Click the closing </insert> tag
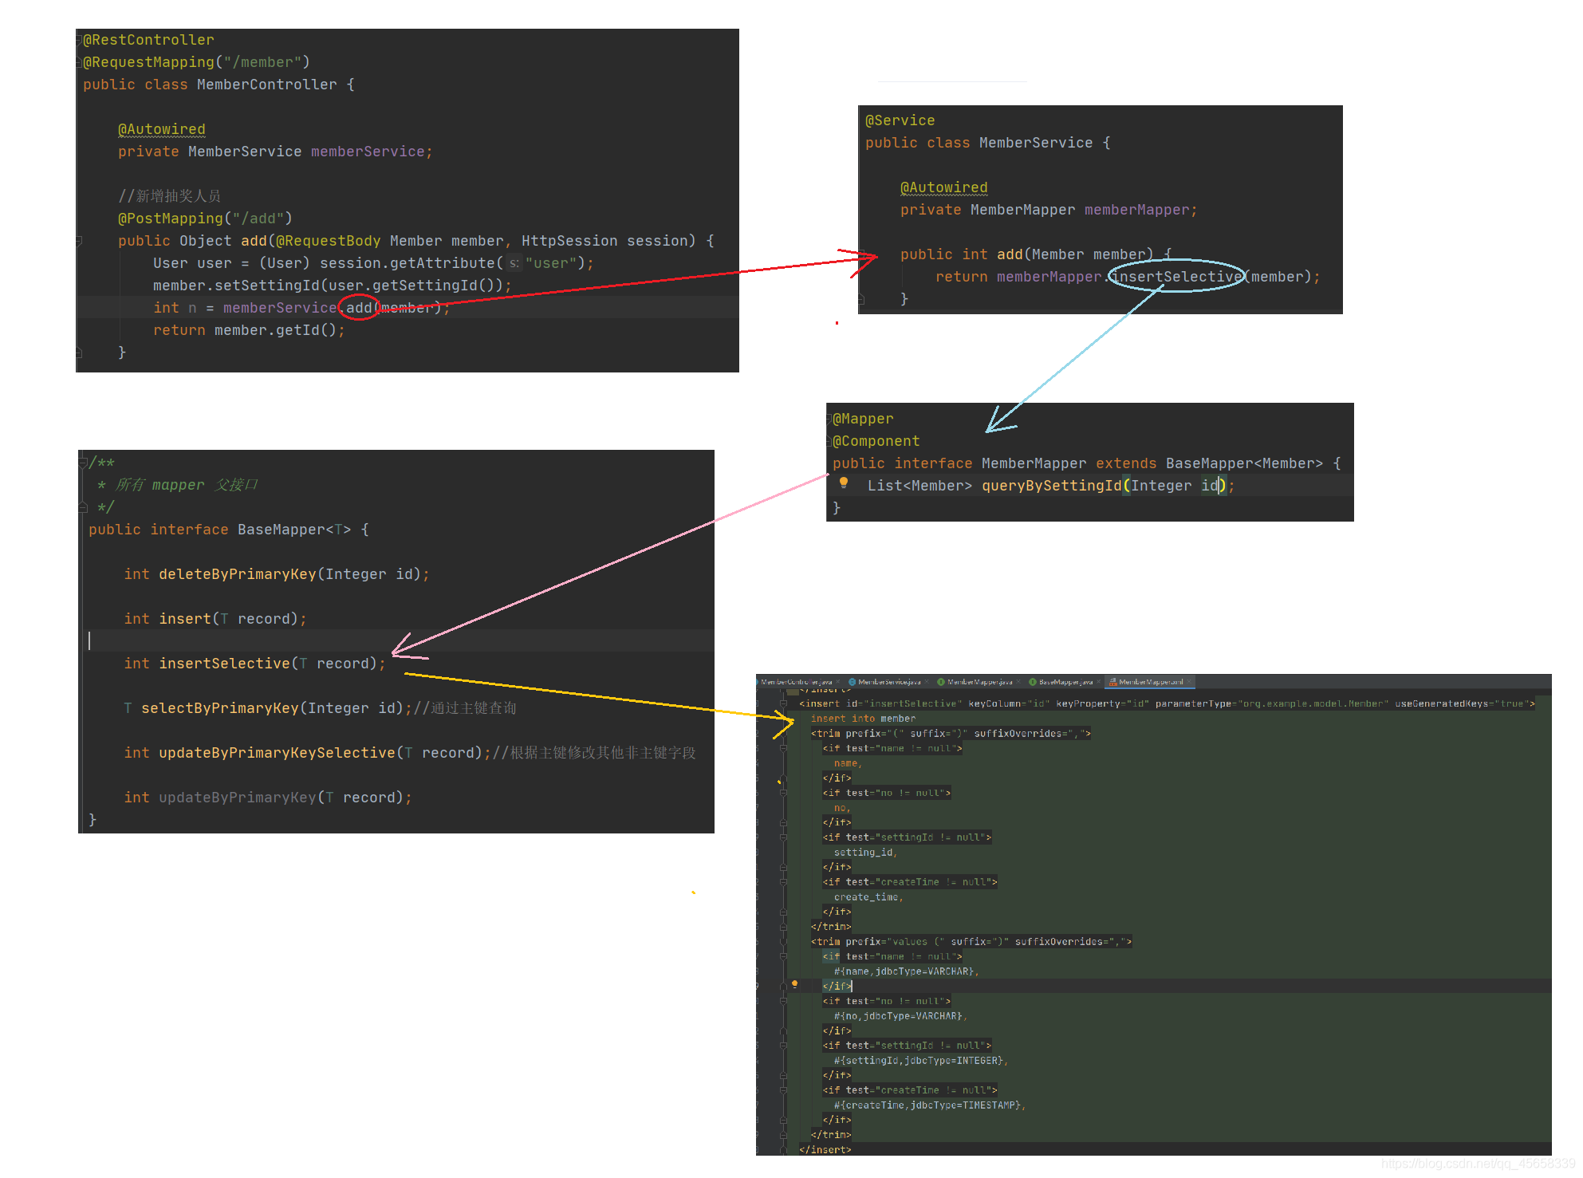Viewport: 1583px width, 1178px height. click(x=825, y=1150)
